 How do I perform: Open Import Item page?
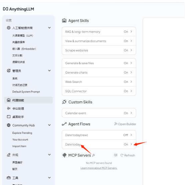pos(19,146)
